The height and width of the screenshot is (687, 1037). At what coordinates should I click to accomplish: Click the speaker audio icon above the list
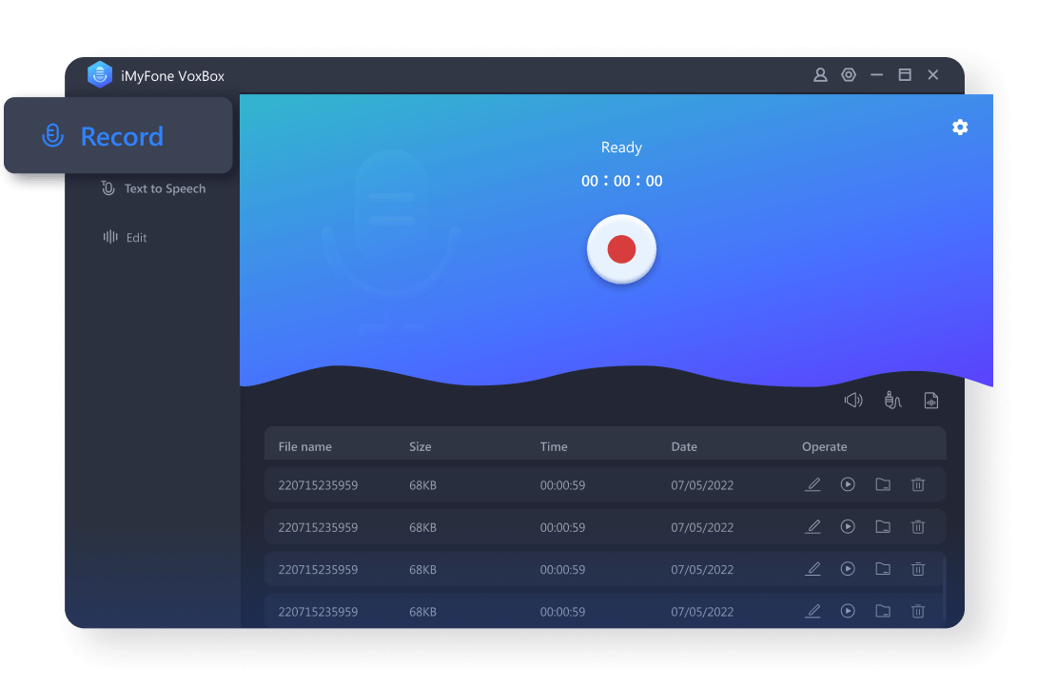pyautogui.click(x=853, y=401)
